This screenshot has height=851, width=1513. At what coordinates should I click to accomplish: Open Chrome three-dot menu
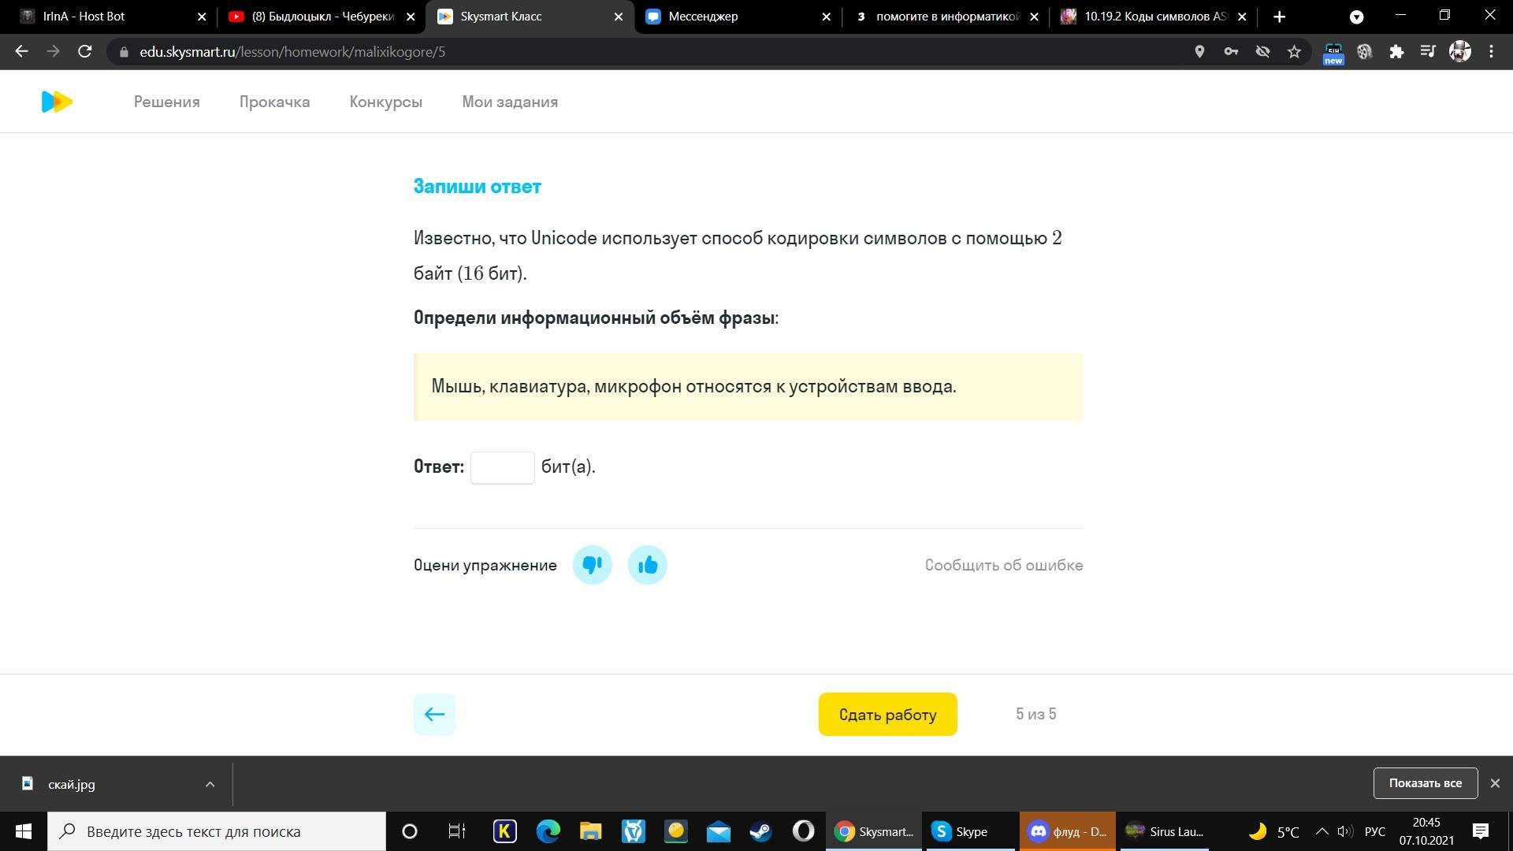pyautogui.click(x=1491, y=52)
